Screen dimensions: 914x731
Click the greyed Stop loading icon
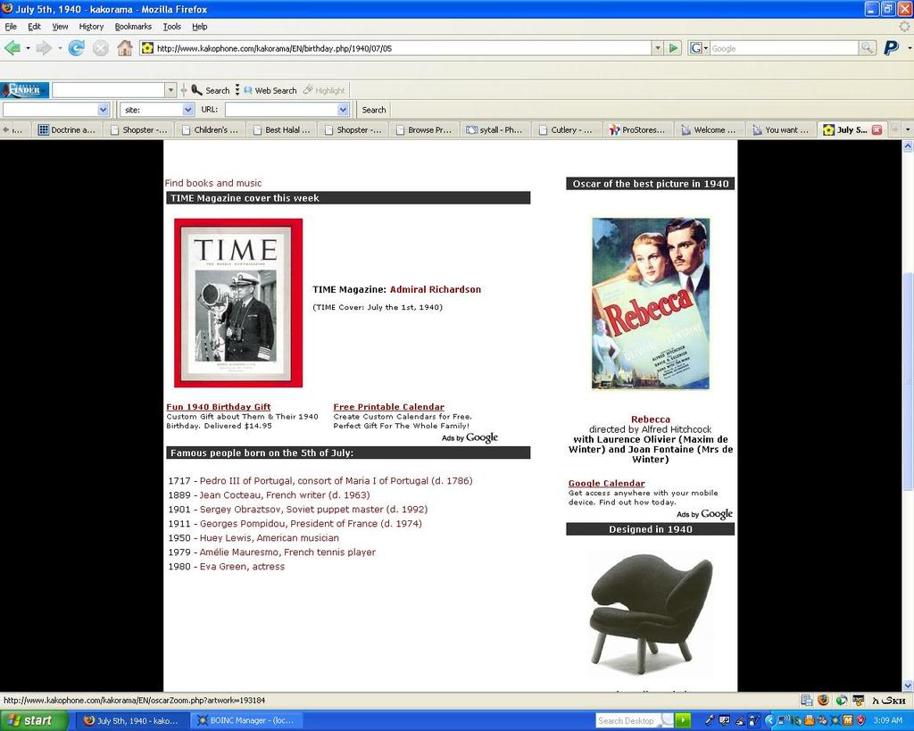100,48
